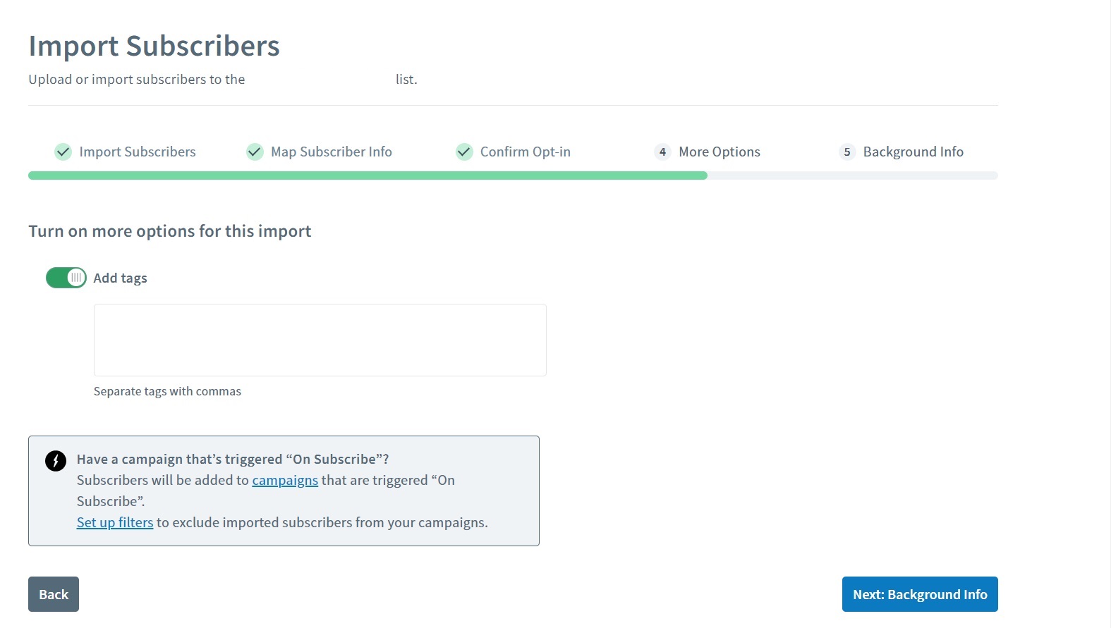
Task: Disable the Add tags toggle
Action: click(66, 278)
